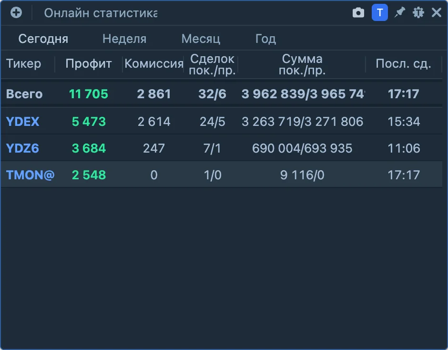
Task: Switch to the Неделя tab
Action: pos(124,39)
